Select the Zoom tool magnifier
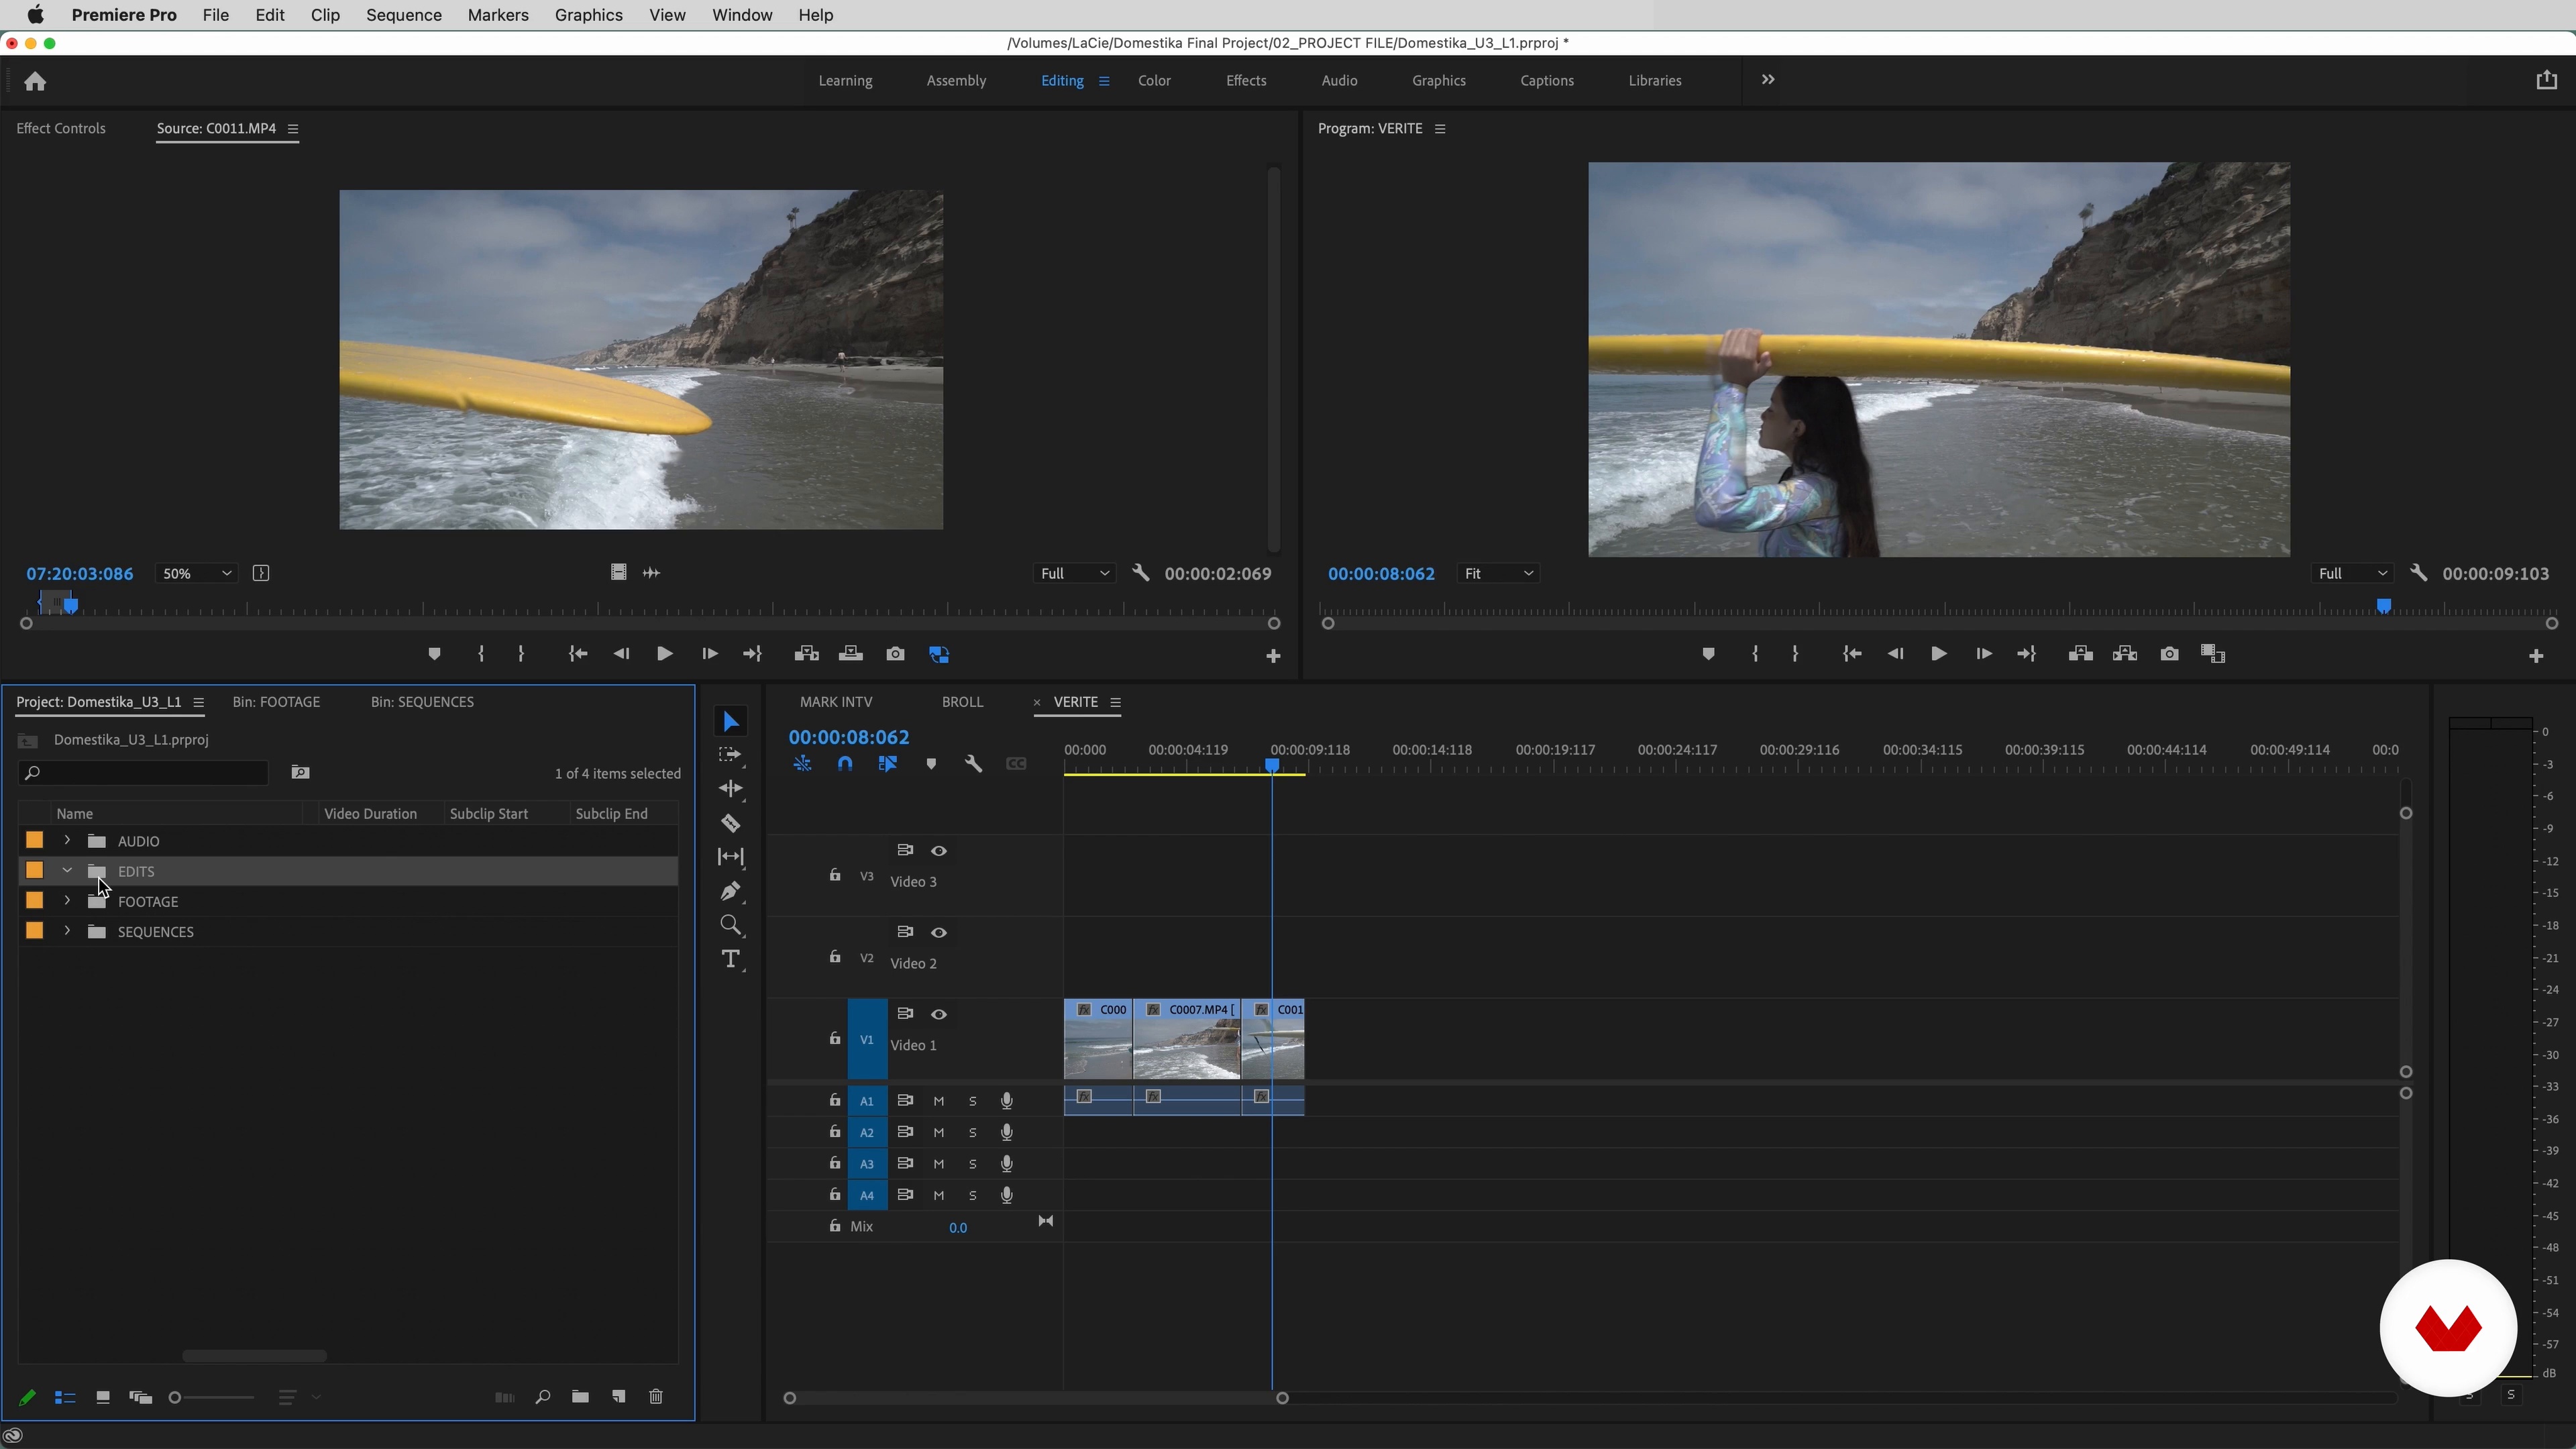This screenshot has height=1449, width=2576. [x=731, y=925]
